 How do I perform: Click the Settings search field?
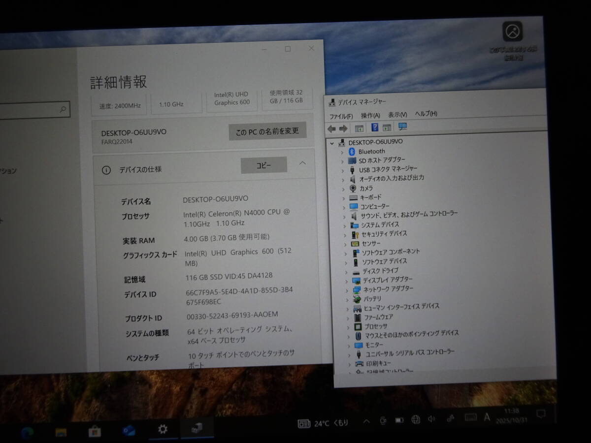(x=34, y=110)
